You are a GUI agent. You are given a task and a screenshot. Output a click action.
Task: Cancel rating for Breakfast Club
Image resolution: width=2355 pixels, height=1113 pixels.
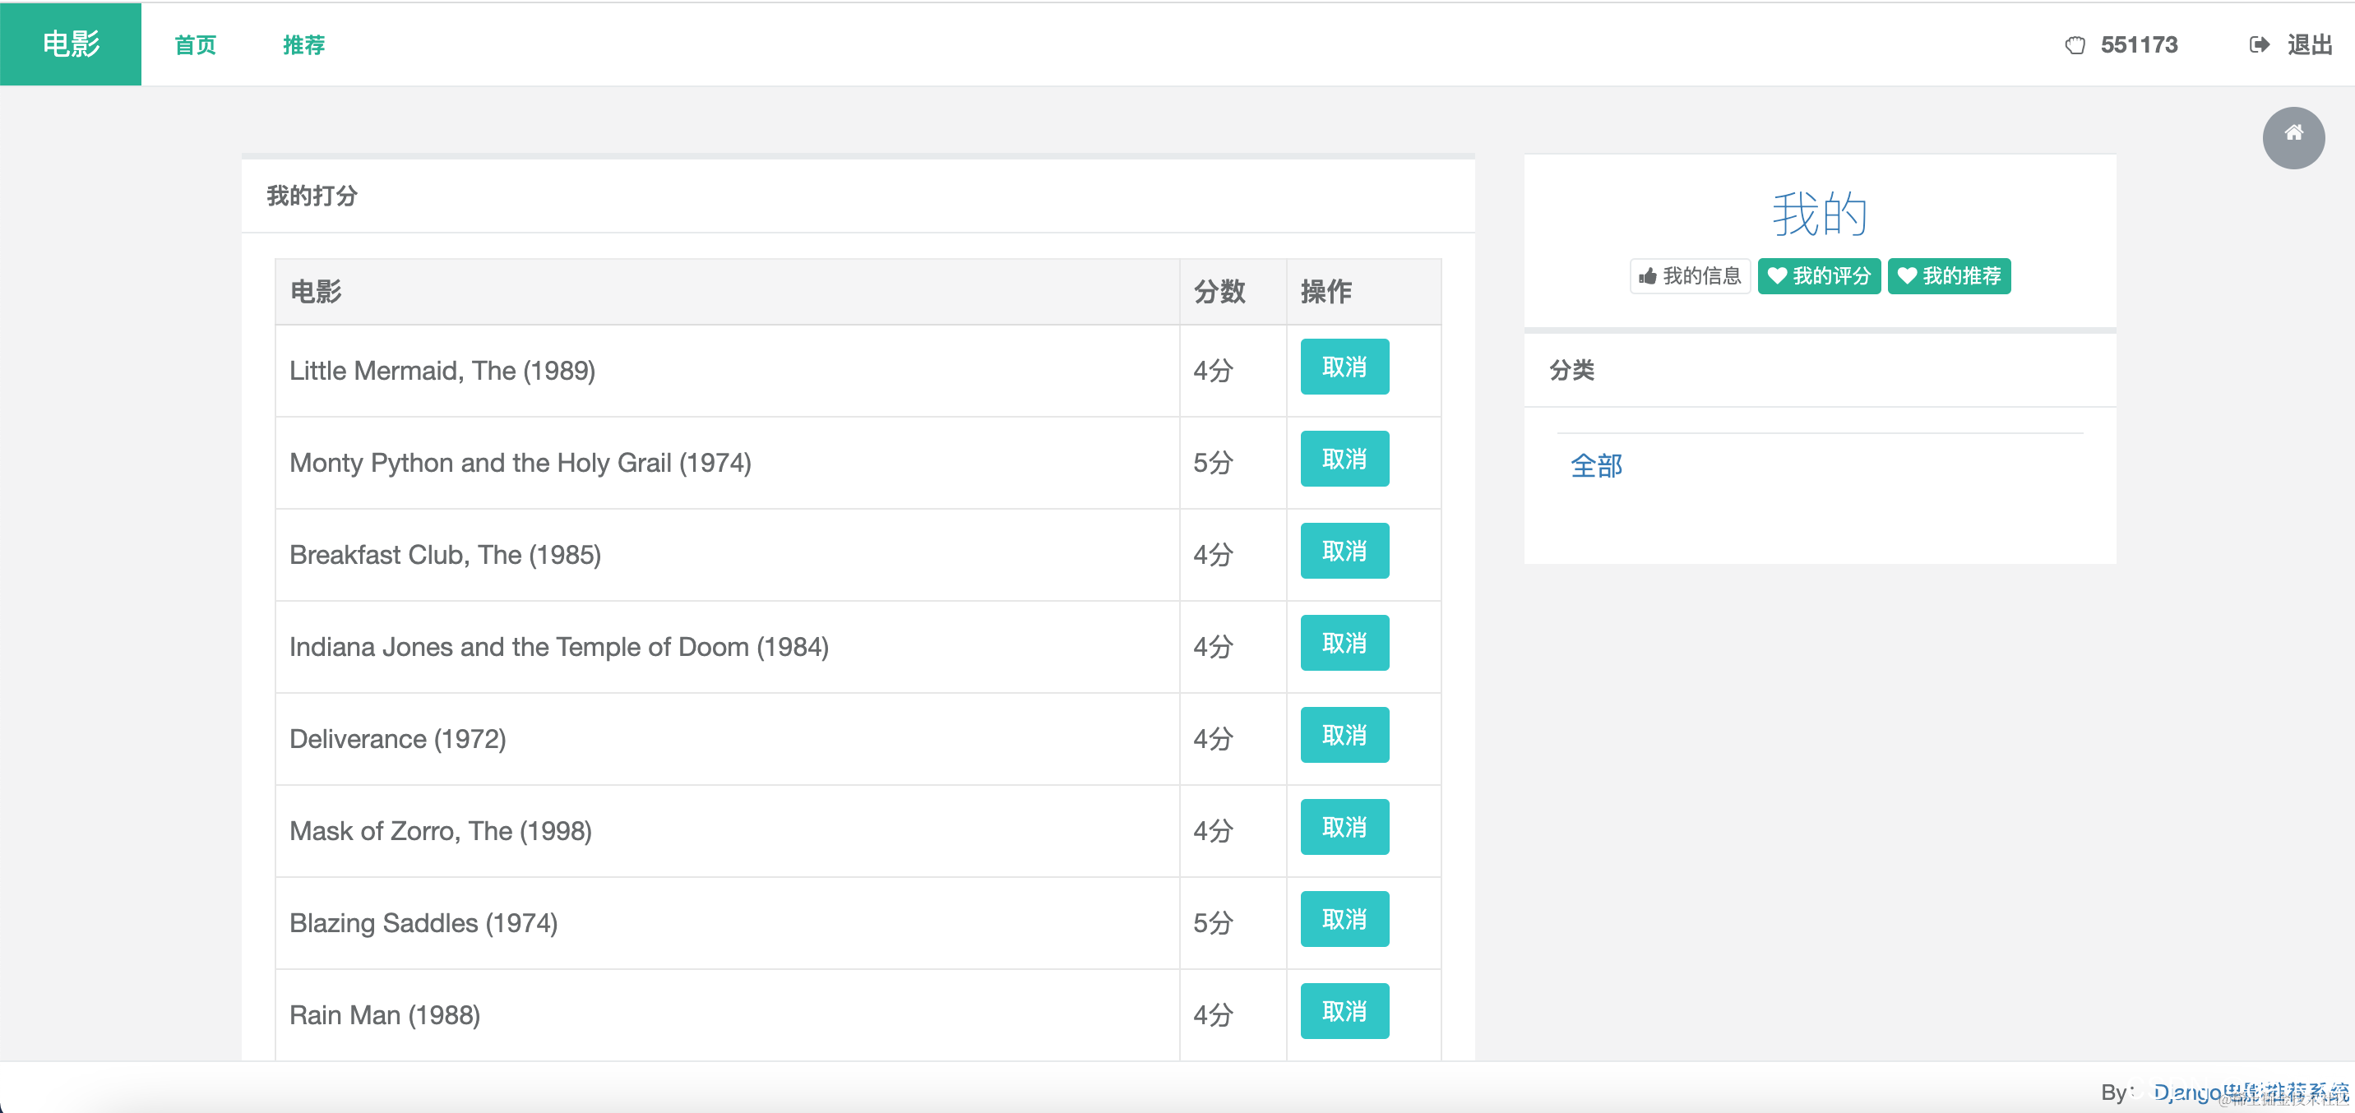tap(1344, 551)
